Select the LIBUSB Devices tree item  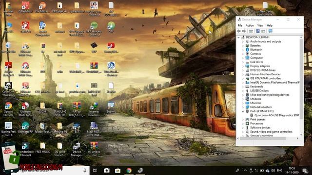tap(259, 91)
